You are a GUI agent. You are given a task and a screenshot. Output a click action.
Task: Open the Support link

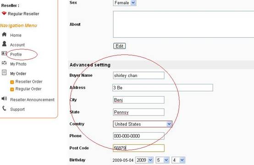[x=17, y=109]
